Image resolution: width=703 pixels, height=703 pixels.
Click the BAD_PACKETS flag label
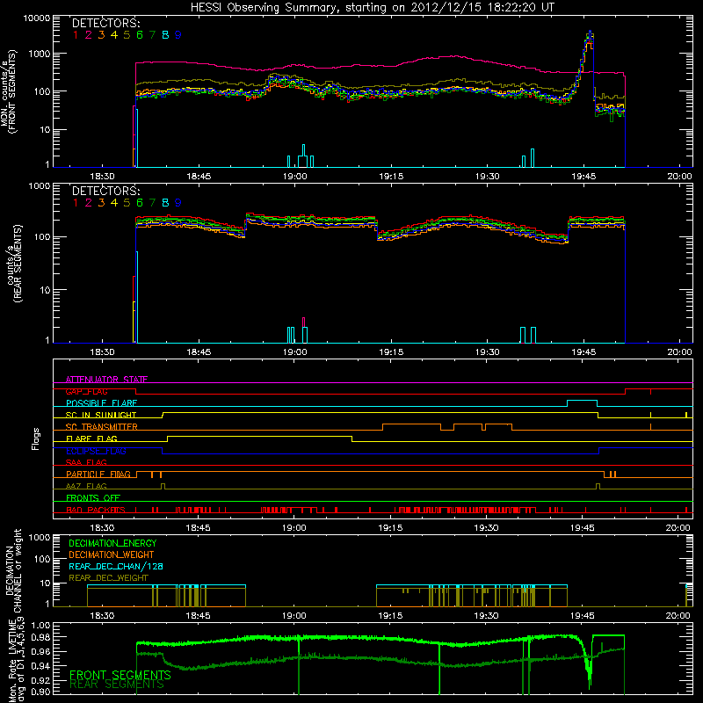[96, 510]
